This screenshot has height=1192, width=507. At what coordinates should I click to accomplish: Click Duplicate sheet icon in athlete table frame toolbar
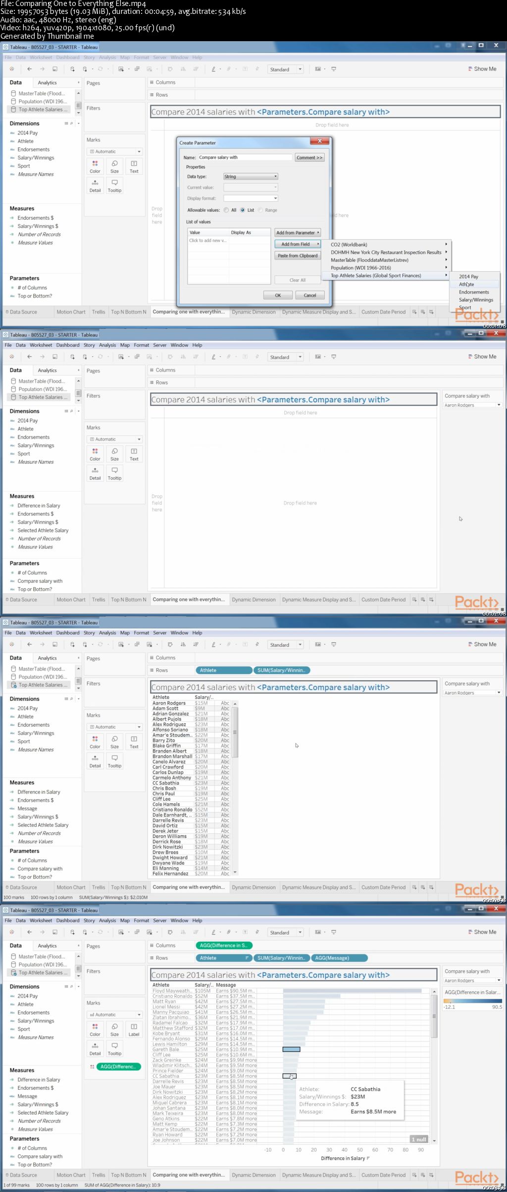(x=137, y=644)
